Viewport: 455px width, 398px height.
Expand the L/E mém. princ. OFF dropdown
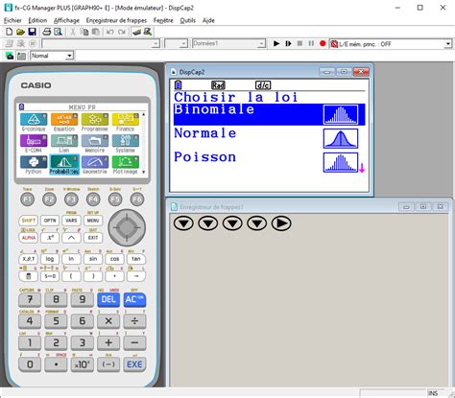tap(448, 44)
